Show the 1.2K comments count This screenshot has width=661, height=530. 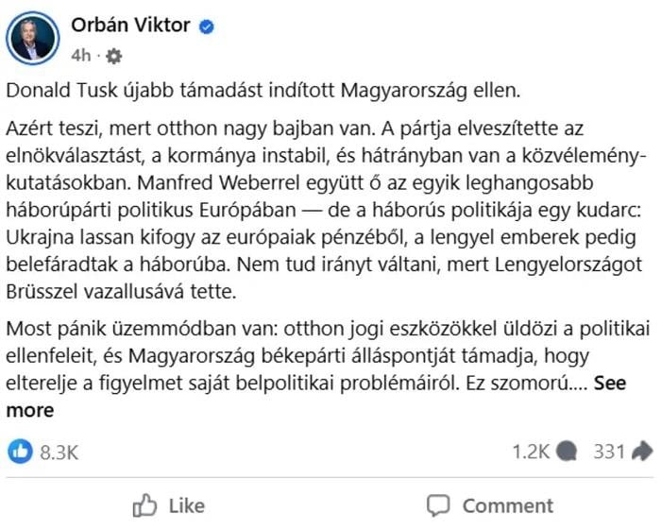[531, 452]
